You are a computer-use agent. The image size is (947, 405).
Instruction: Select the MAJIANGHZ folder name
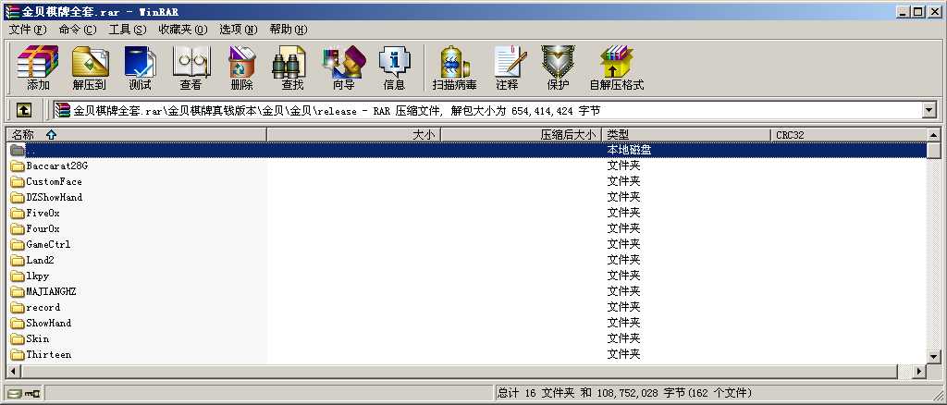[52, 291]
